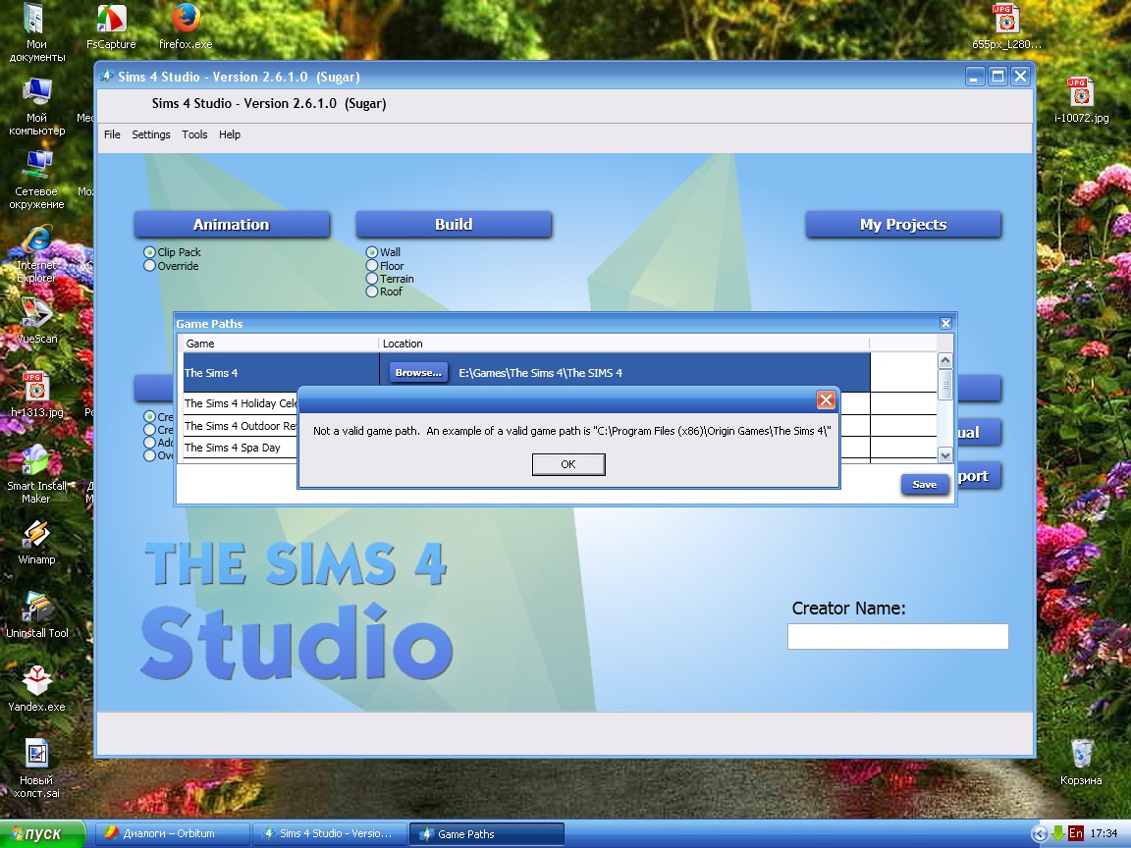Click the Save button in Game Paths
1131x848 pixels.
(924, 485)
